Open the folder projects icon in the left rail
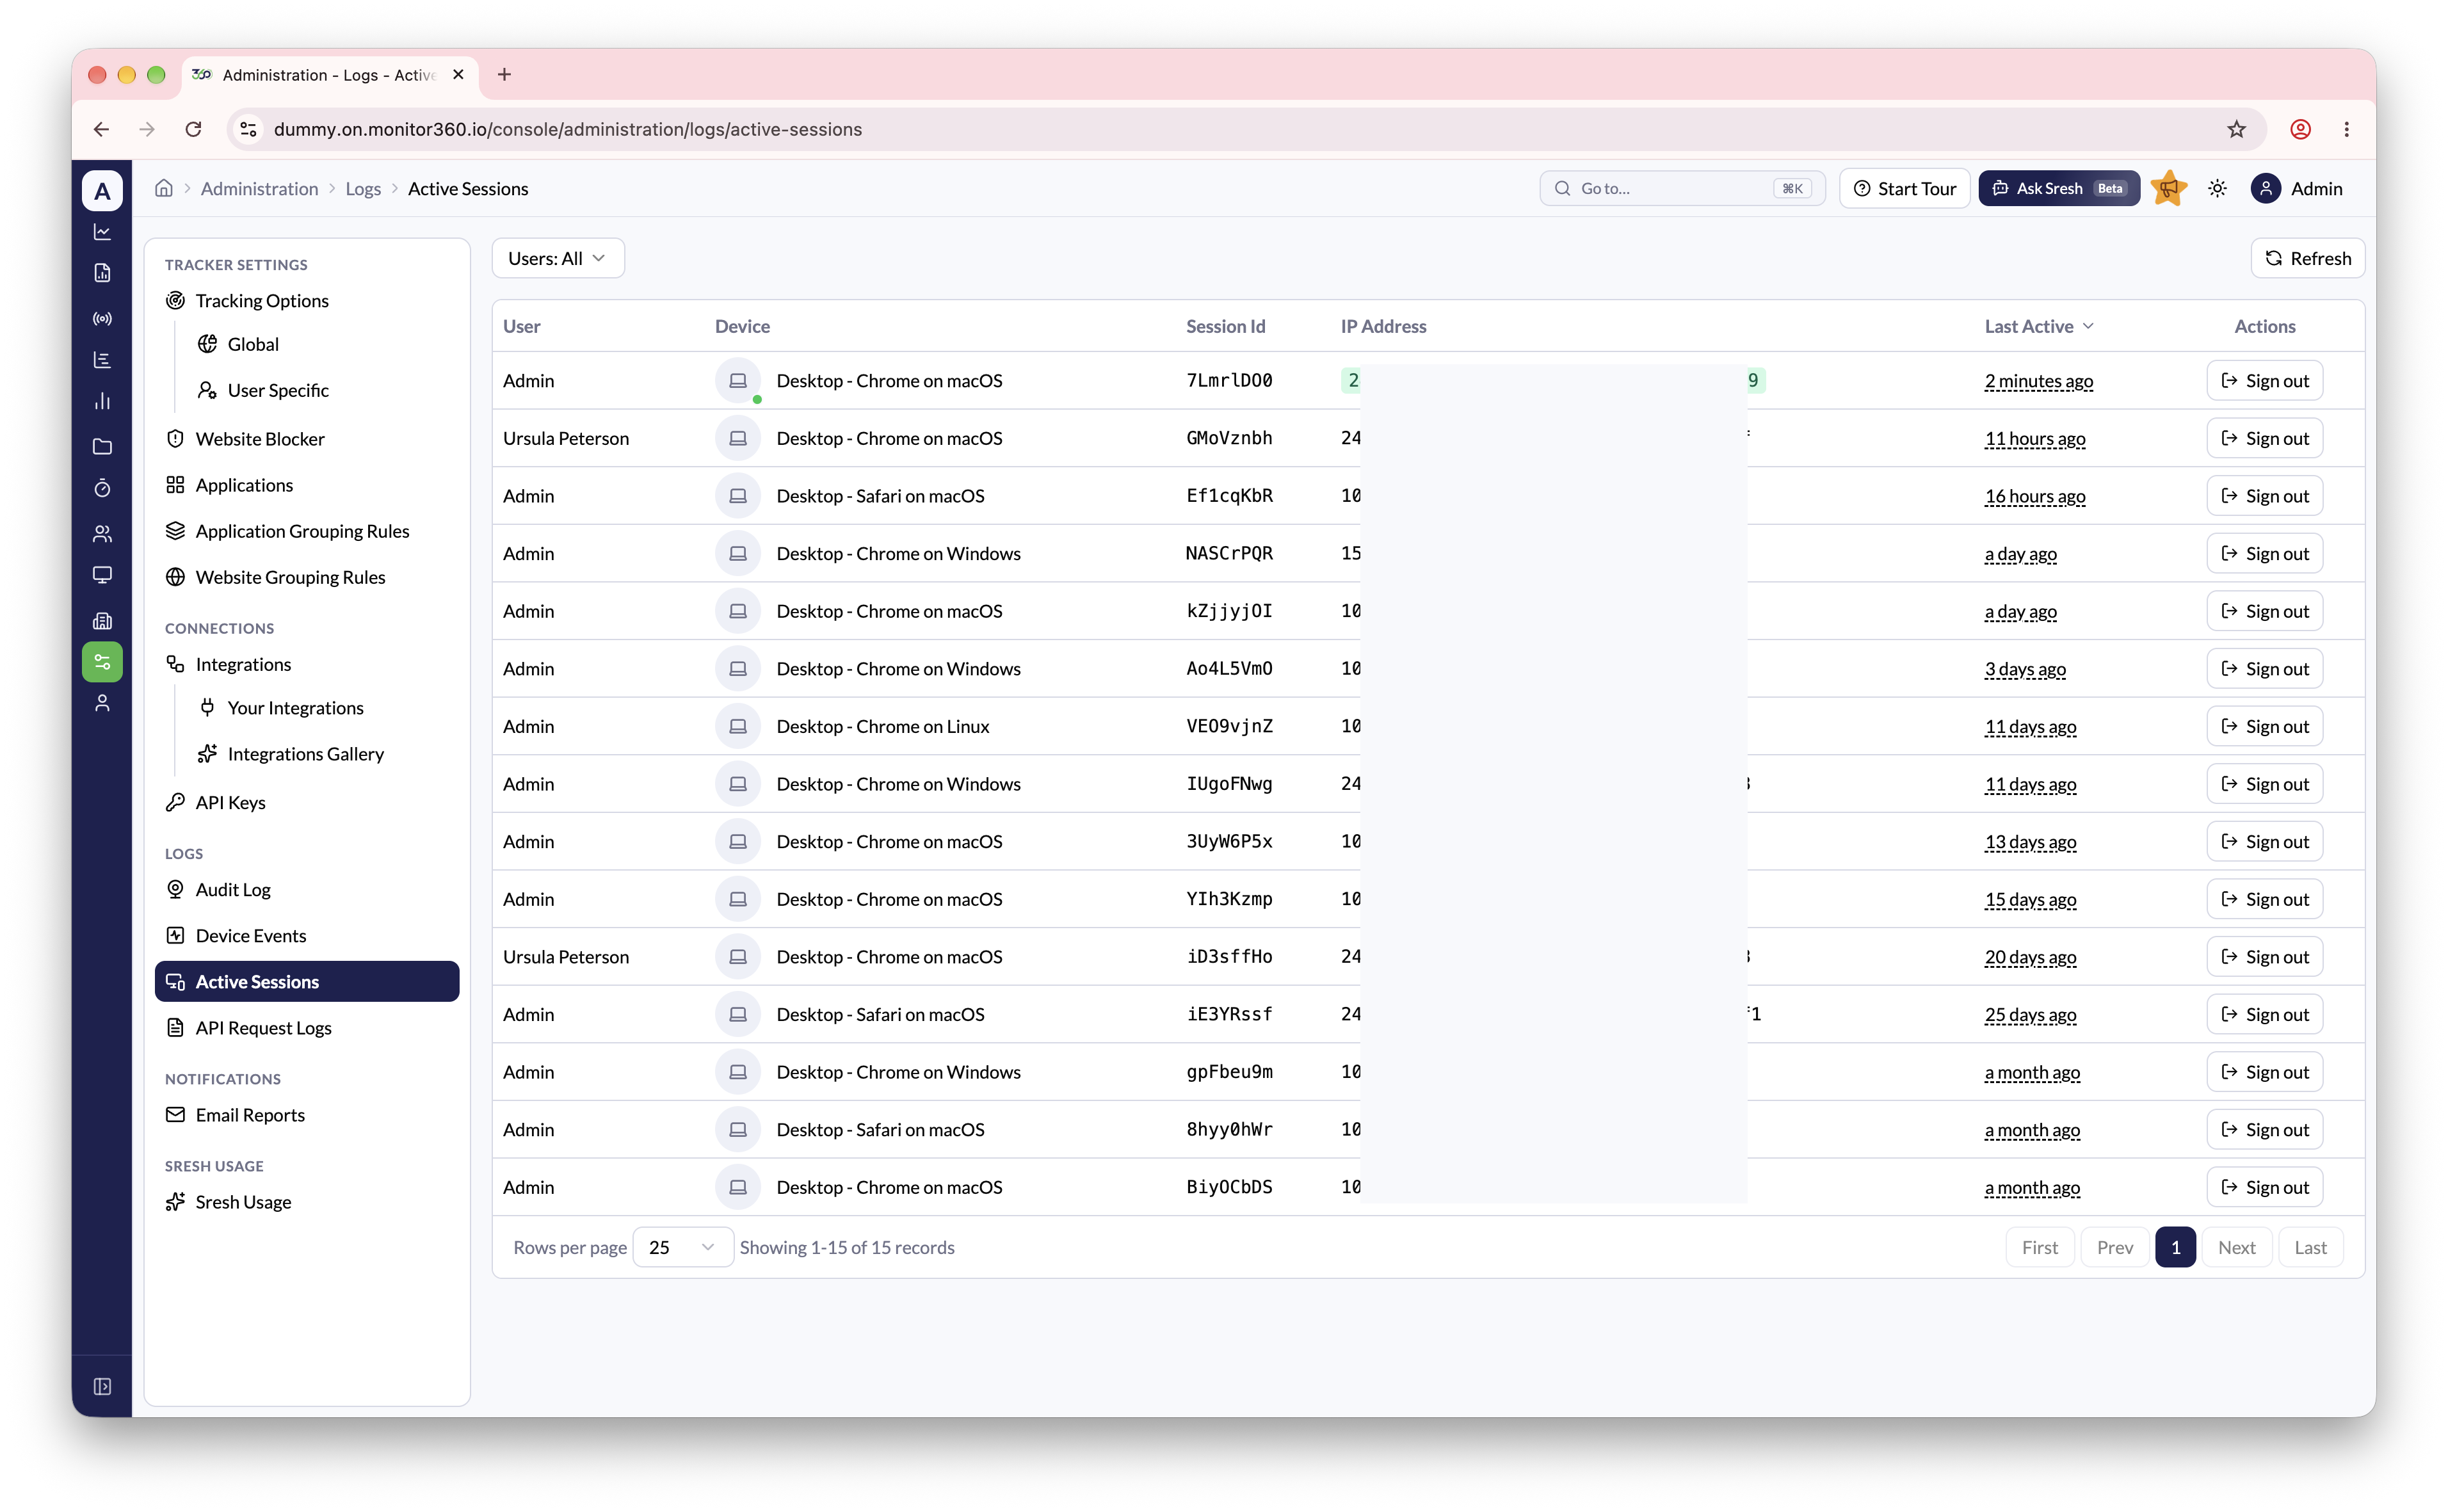Viewport: 2448px width, 1512px height. (x=102, y=446)
